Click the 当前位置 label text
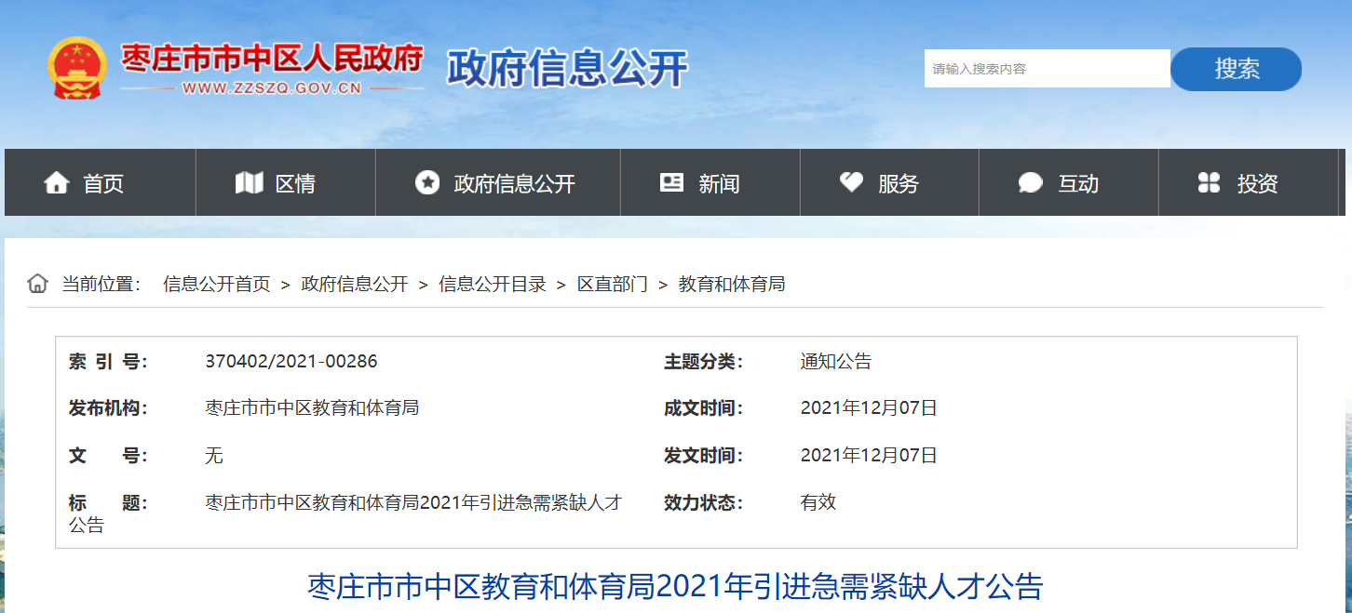Viewport: 1352px width, 613px height. tap(101, 284)
